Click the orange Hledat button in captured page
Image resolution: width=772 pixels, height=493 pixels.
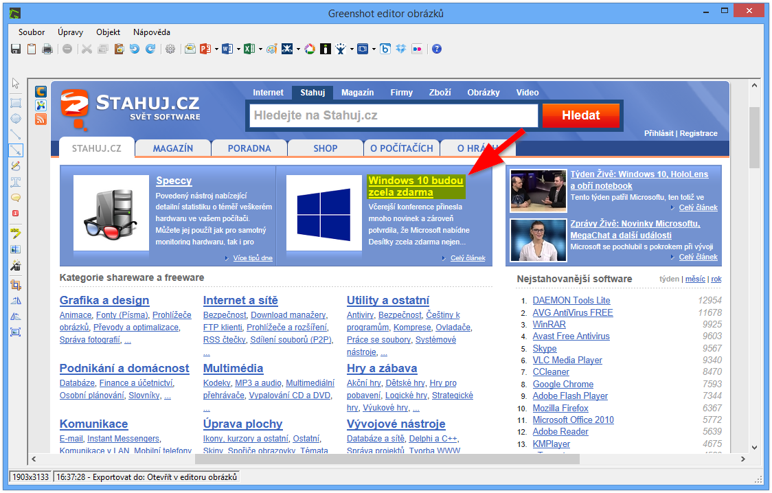[x=580, y=115]
